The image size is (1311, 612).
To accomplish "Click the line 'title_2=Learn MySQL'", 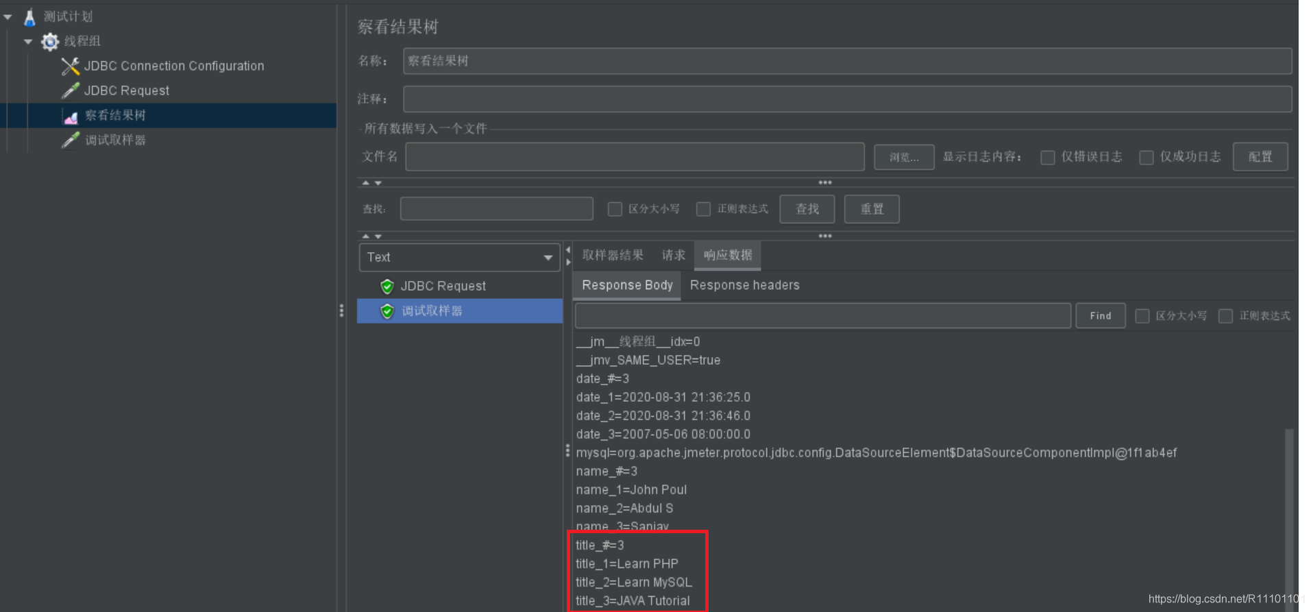I will (634, 583).
